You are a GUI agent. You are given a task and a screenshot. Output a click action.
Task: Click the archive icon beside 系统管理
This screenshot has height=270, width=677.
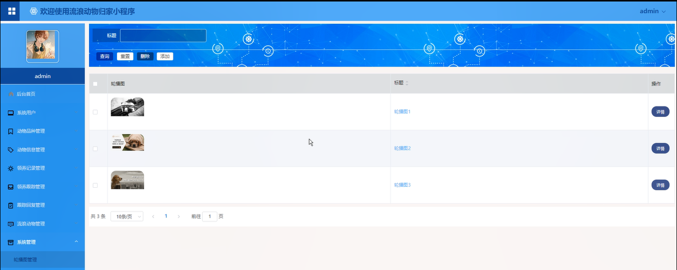11,242
